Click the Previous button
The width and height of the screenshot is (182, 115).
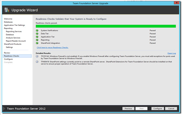pos(128,109)
